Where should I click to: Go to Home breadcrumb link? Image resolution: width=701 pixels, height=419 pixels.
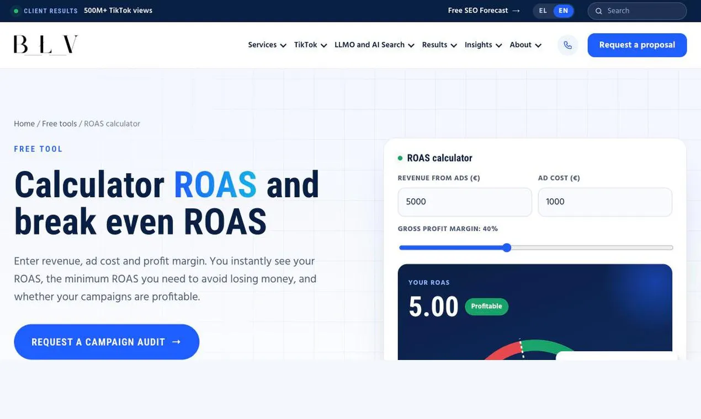click(x=24, y=123)
